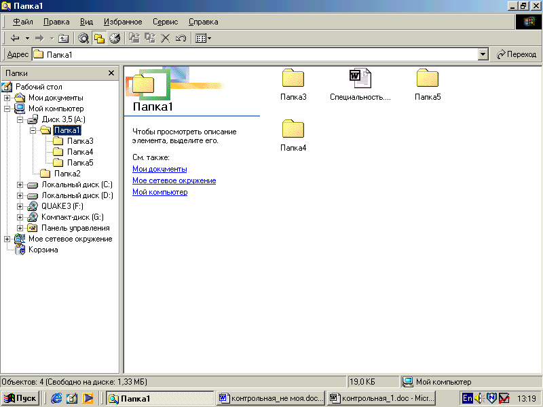Select Корзина in the folder tree
543x407 pixels.
coord(43,250)
